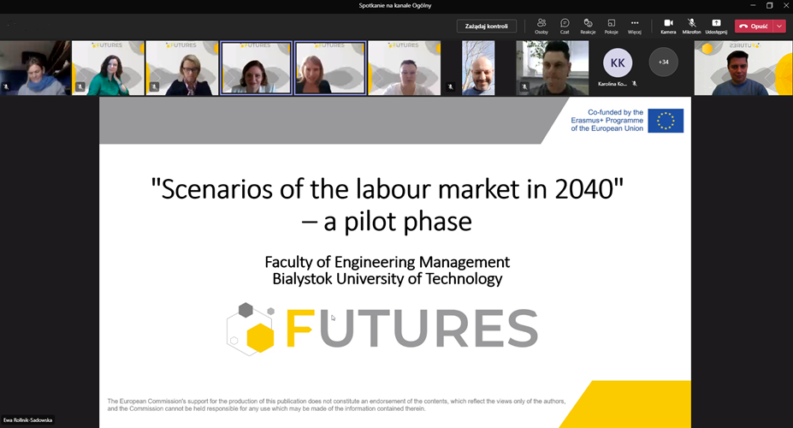Click the red Opuść leave button
Screen dimensions: 793x428
coord(754,26)
